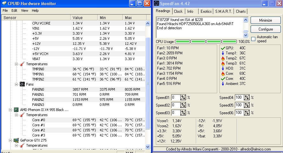The width and height of the screenshot is (283, 153).
Task: Click the thermometer icon under GeForce GTX 275
Action: [22, 145]
